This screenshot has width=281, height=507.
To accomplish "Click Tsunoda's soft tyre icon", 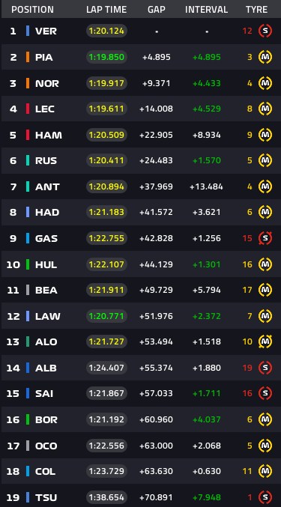I will (265, 497).
